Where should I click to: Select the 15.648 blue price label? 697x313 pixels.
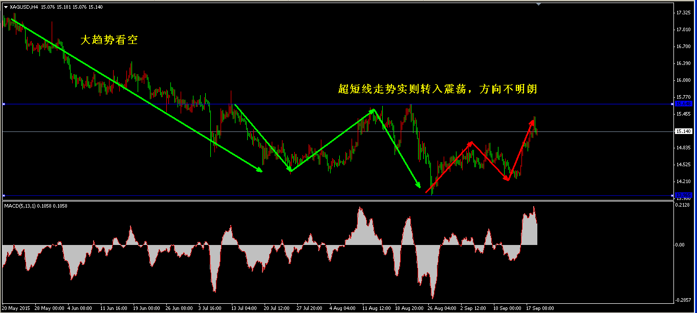coord(683,104)
